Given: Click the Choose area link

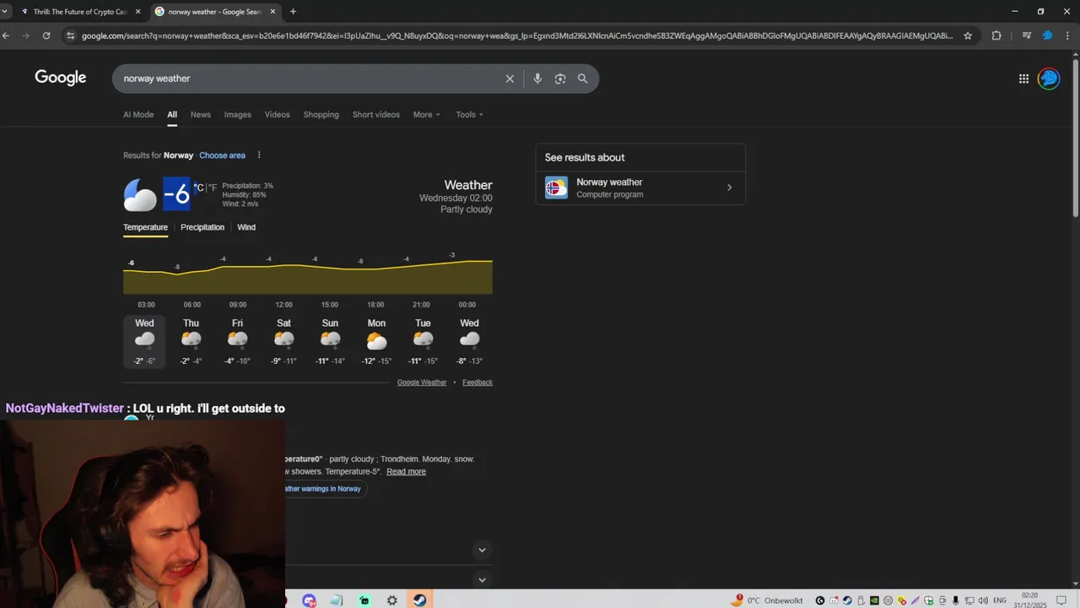Looking at the screenshot, I should [x=222, y=155].
